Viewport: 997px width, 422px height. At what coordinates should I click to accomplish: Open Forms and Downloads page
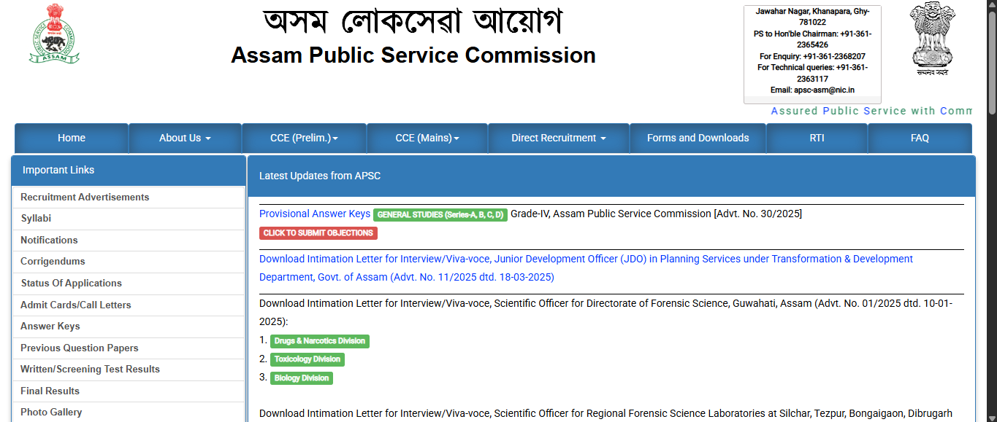[698, 138]
